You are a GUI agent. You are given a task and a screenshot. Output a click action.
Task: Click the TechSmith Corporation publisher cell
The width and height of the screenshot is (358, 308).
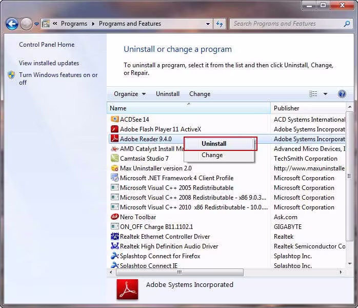click(x=306, y=159)
